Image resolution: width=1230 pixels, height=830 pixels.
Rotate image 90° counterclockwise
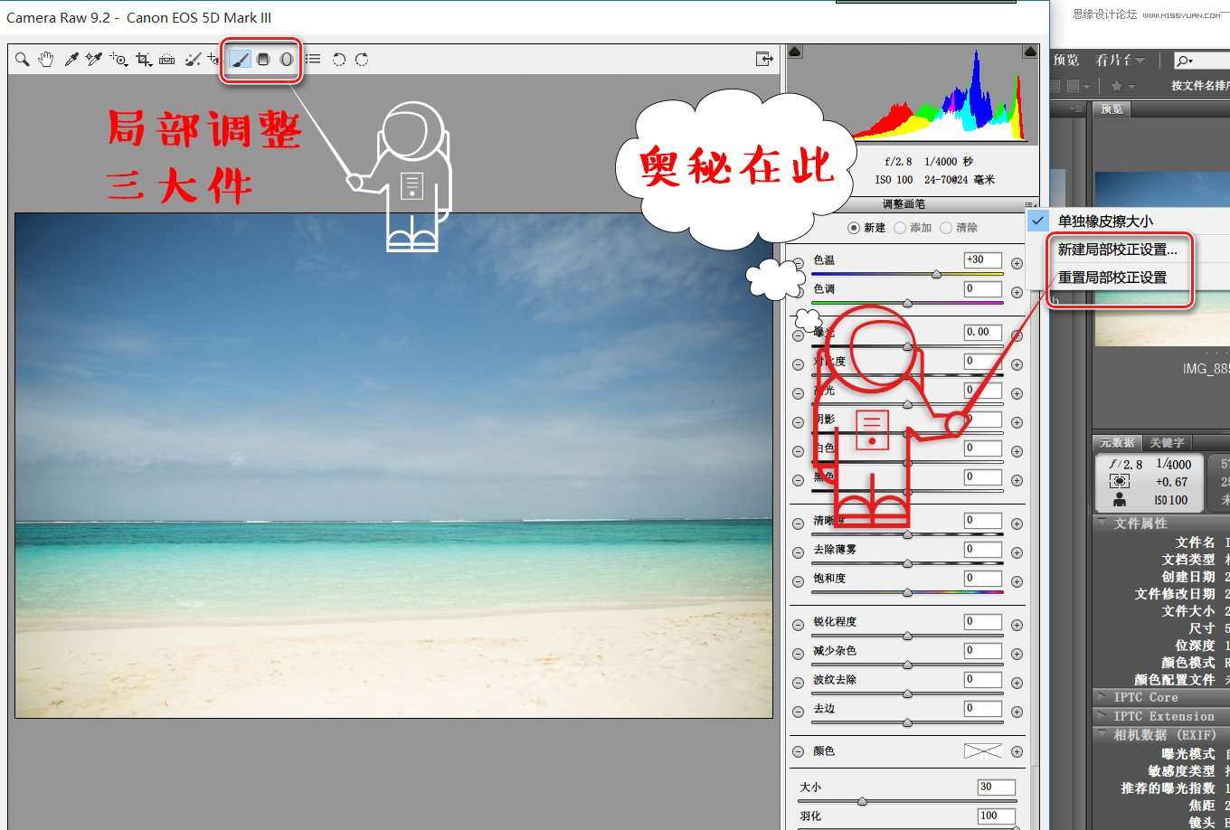[338, 60]
